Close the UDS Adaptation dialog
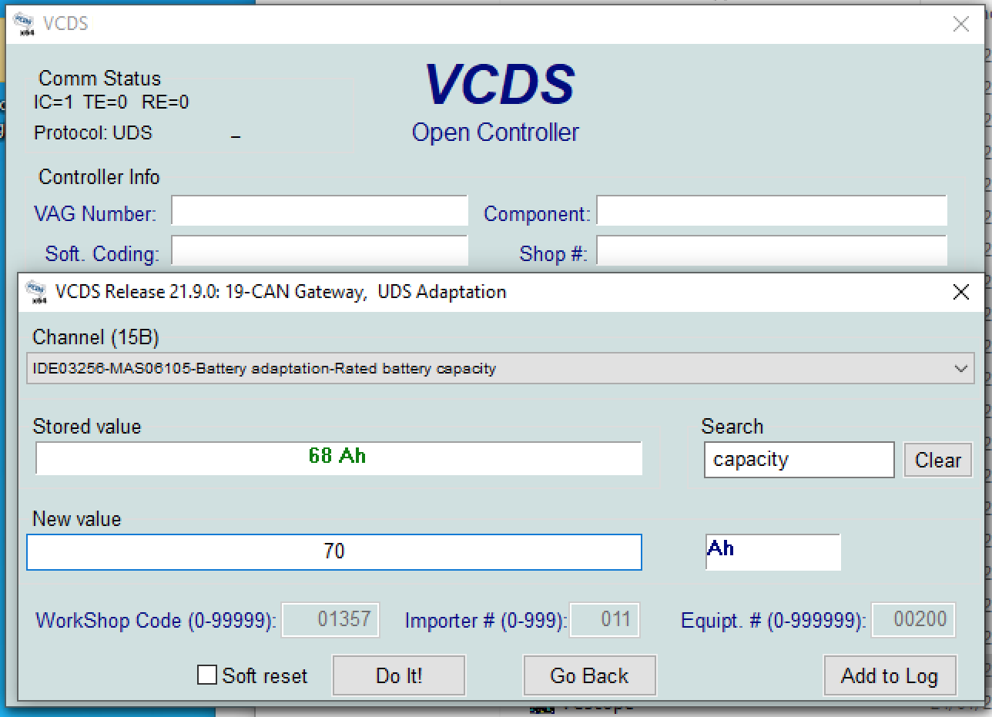The height and width of the screenshot is (717, 992). pyautogui.click(x=960, y=292)
